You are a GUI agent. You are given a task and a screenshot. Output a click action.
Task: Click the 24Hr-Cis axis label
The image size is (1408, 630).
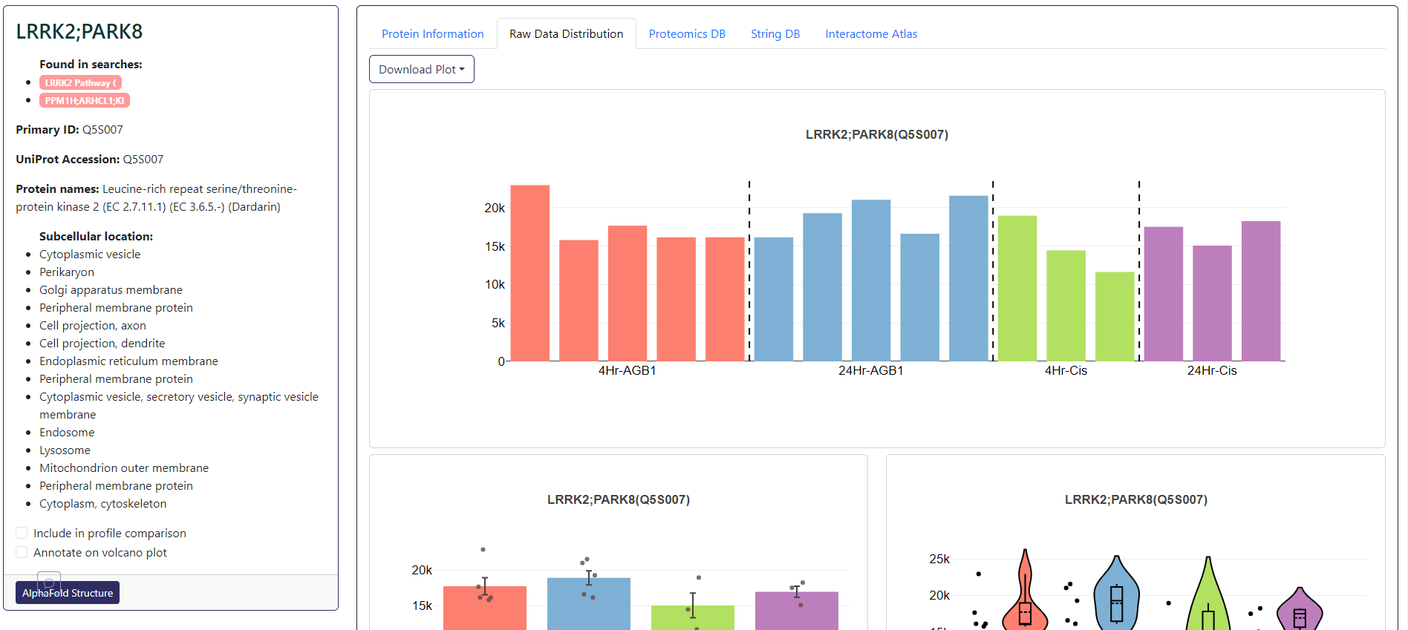click(1212, 370)
